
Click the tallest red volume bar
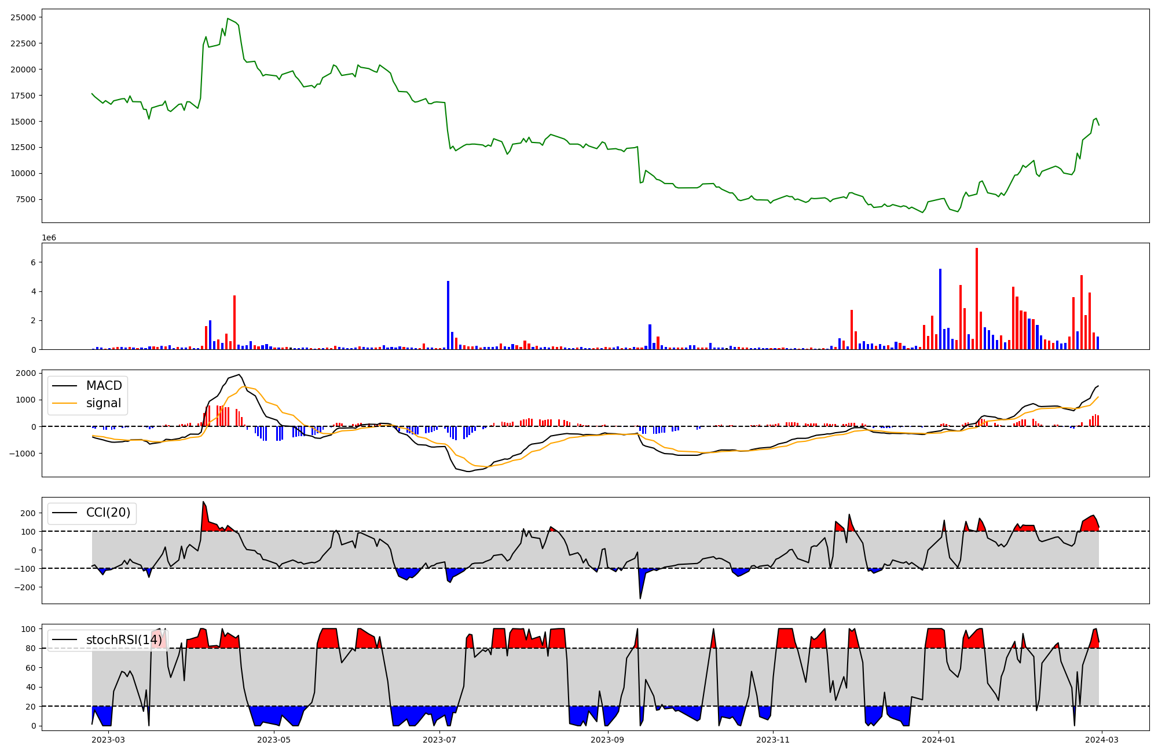coord(977,298)
